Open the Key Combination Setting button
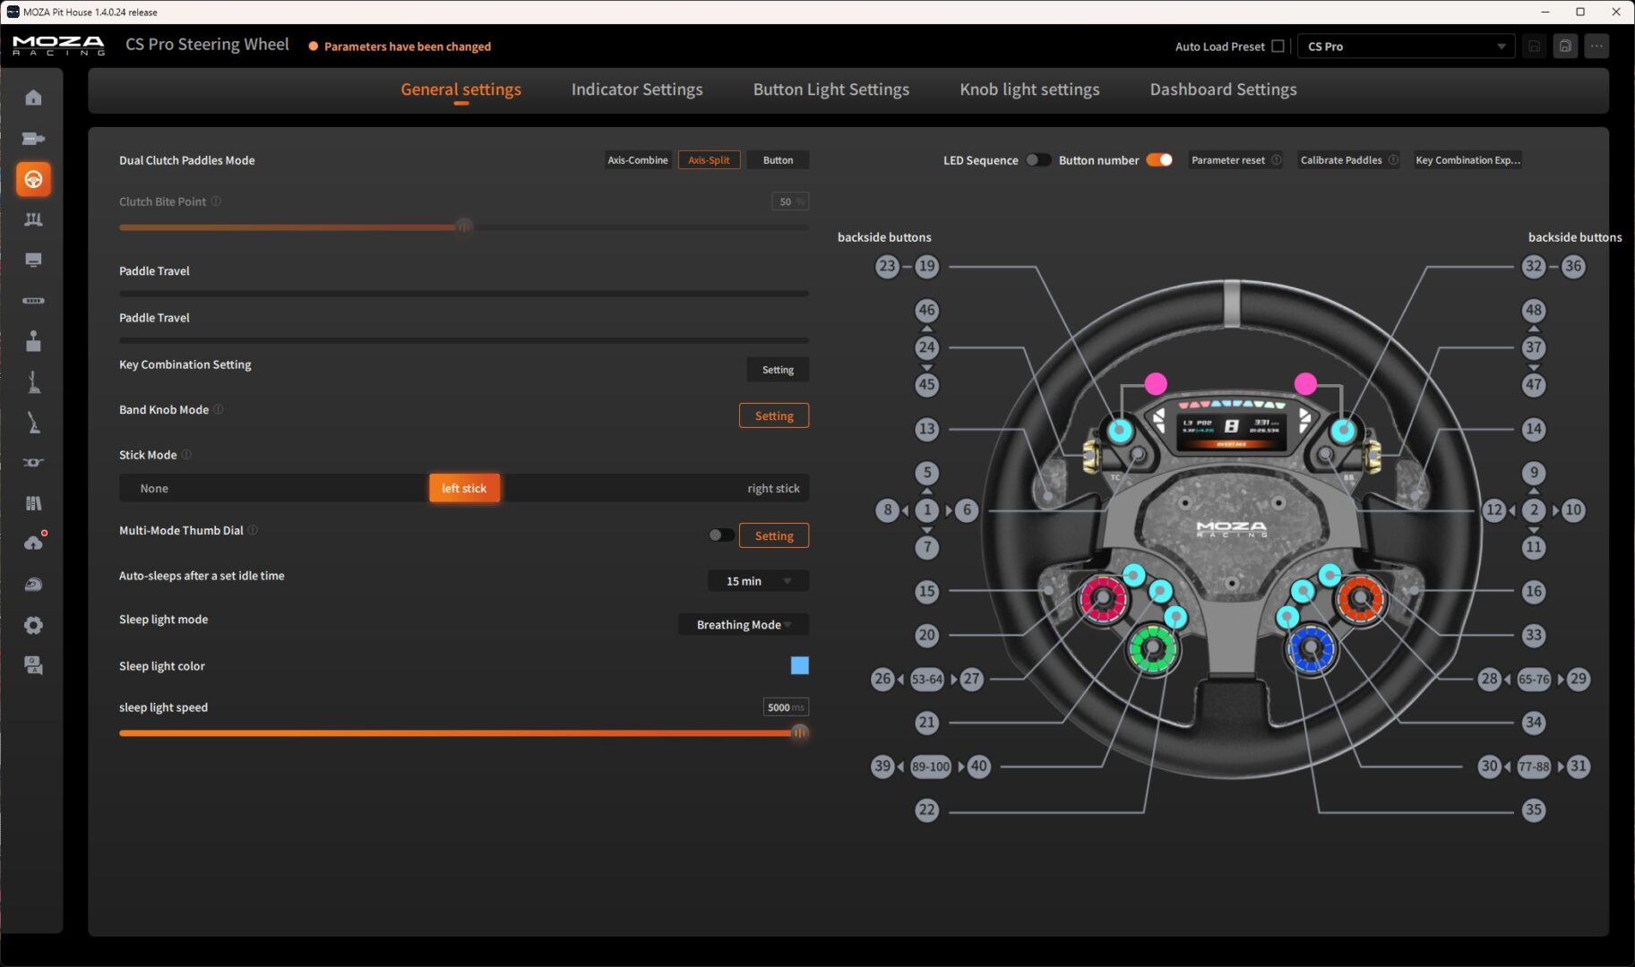Viewport: 1635px width, 967px height. pyautogui.click(x=778, y=370)
